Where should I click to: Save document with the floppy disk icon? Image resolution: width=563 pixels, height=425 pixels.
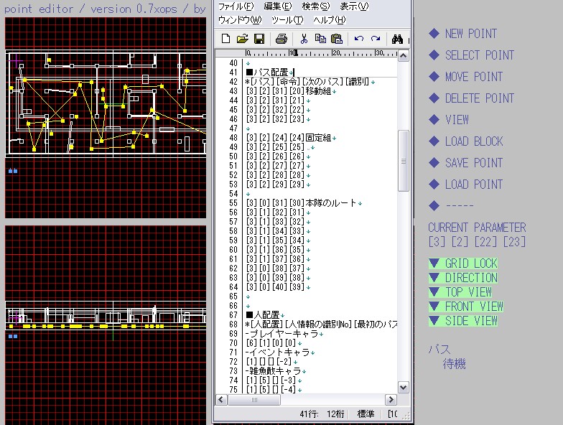coord(259,39)
